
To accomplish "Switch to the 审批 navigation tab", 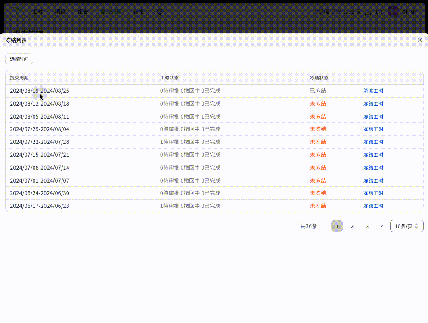I will click(x=139, y=12).
